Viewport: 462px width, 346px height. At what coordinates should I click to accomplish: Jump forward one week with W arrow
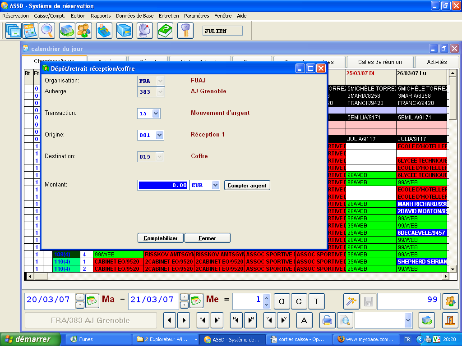[x=217, y=320]
